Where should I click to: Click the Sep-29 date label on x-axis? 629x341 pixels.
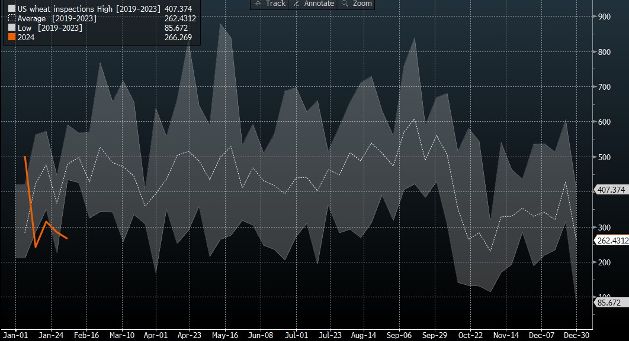tap(432, 334)
